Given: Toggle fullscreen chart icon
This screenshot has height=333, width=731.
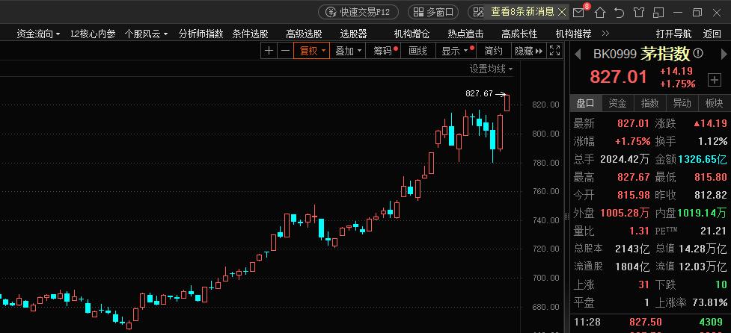Looking at the screenshot, I should (554, 52).
